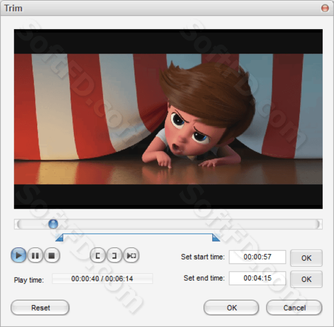Click the 'Set end time:' label

204,278
